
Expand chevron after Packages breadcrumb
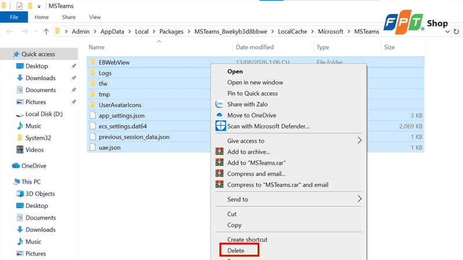point(189,32)
